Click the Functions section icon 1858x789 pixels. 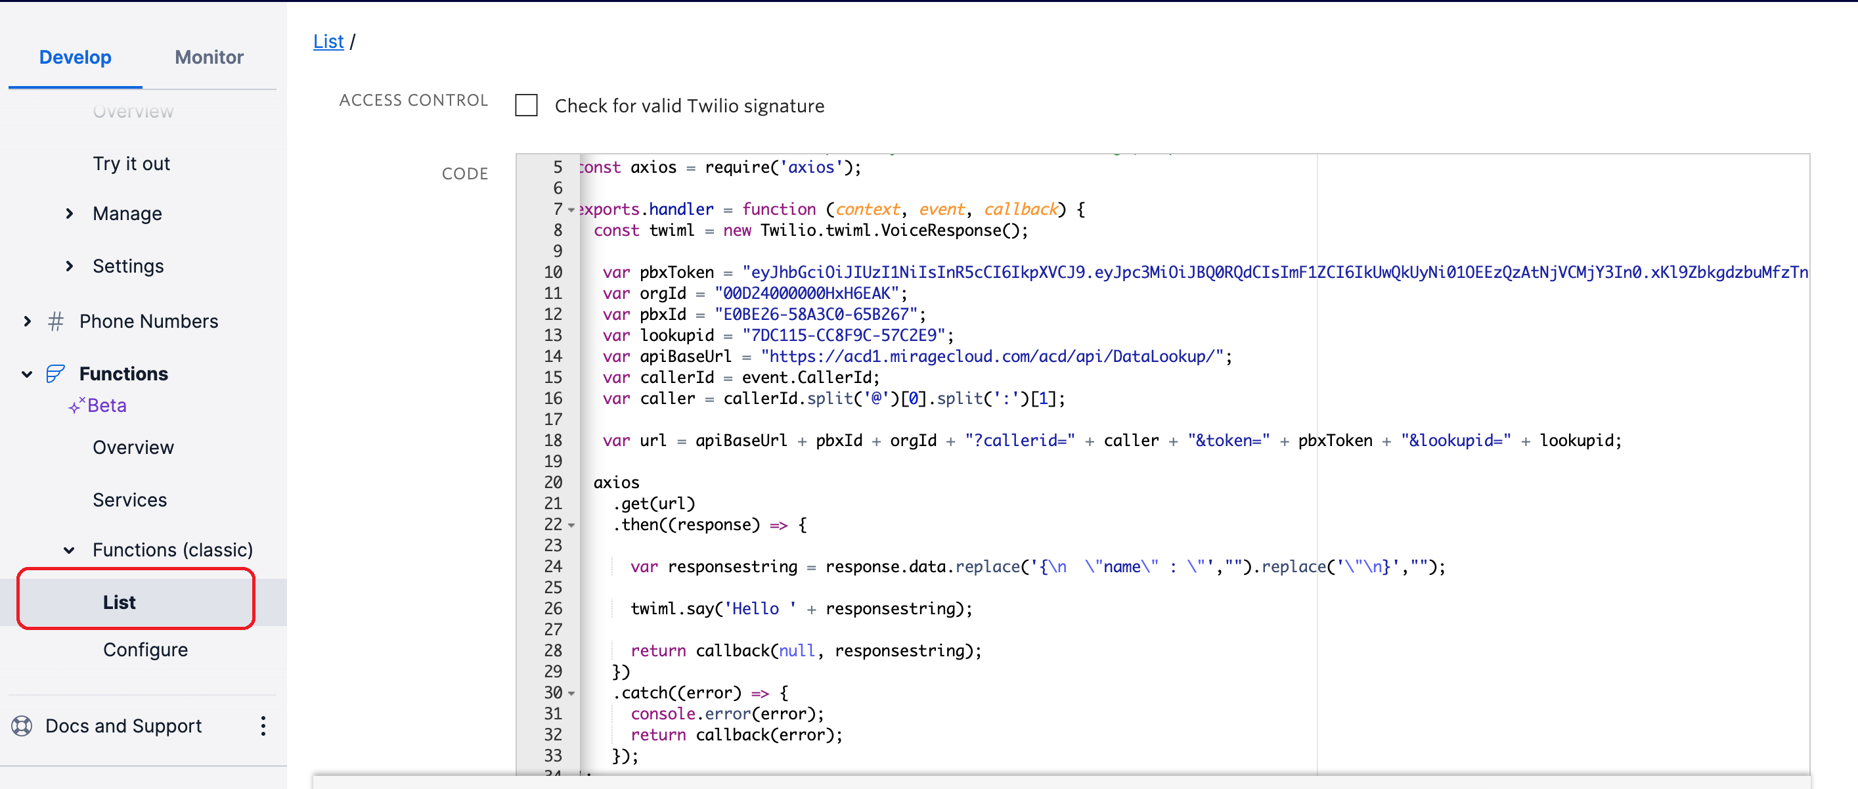tap(56, 374)
